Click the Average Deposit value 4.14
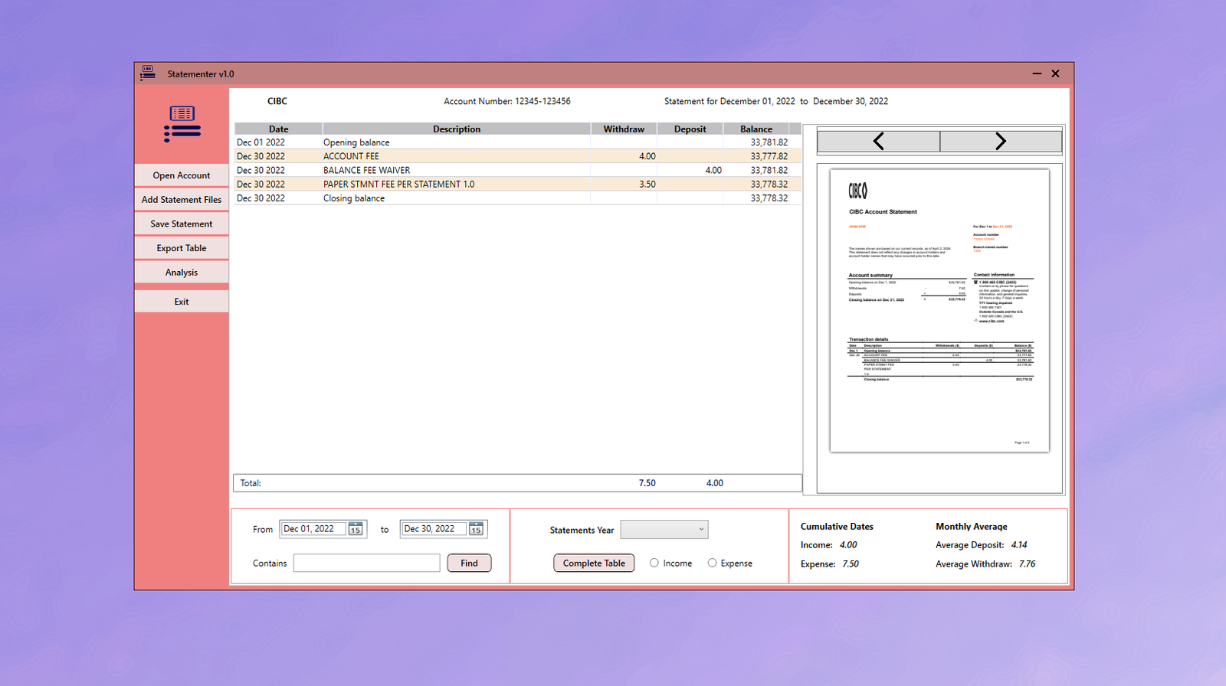 (x=1019, y=545)
